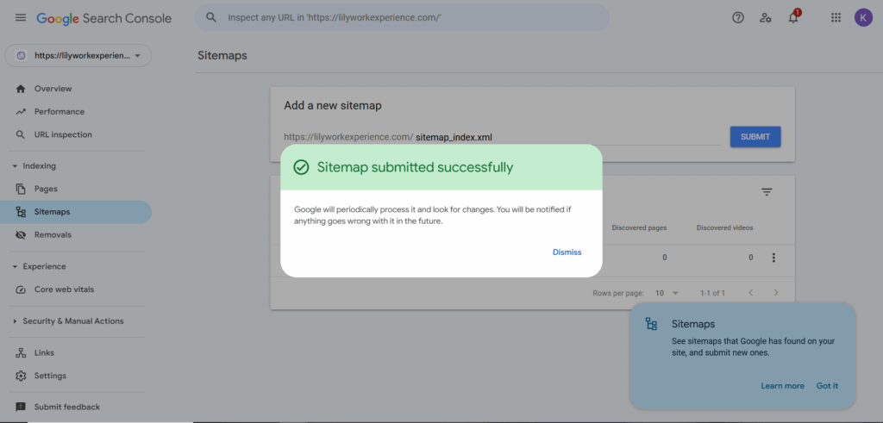Click the Submit feedback icon
Image resolution: width=883 pixels, height=423 pixels.
pos(21,407)
